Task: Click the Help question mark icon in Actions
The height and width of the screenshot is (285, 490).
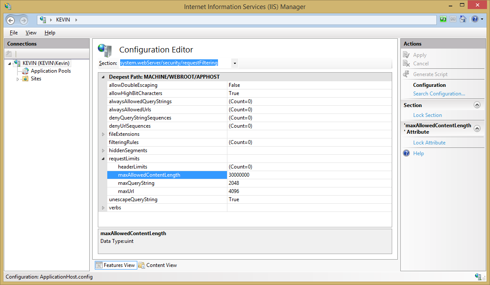Action: (x=406, y=153)
